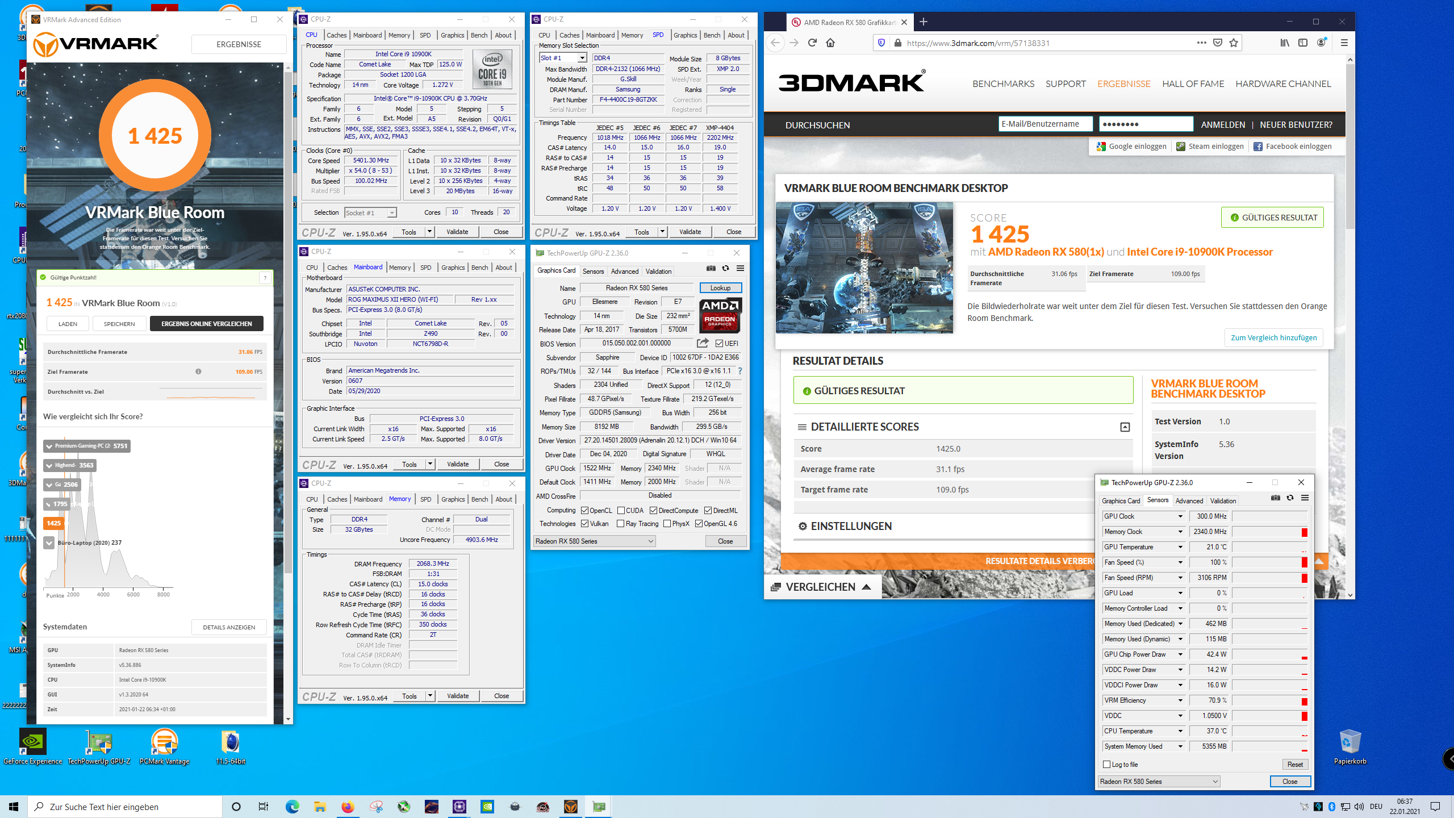This screenshot has height=818, width=1454.
Task: Click the screenshot camera icon in GPU-Z Graphics Card window
Action: 711,268
